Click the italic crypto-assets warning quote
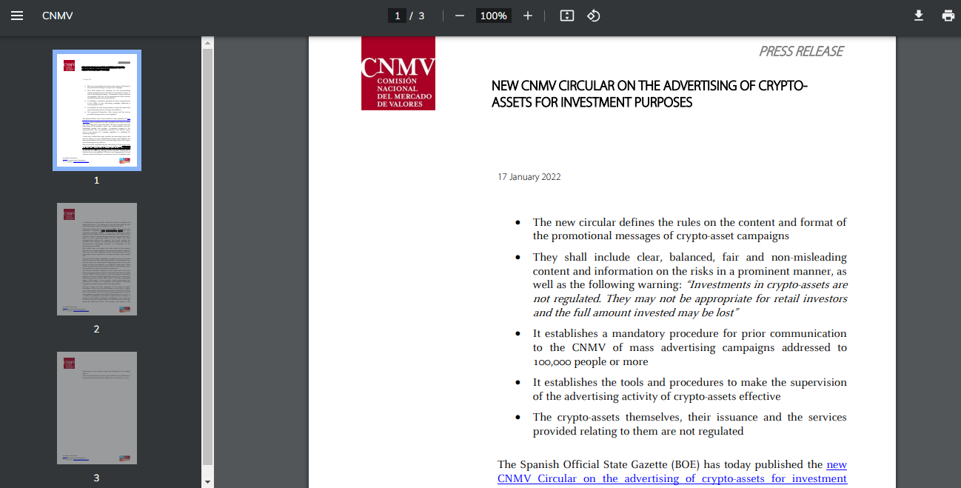The image size is (961, 488). click(x=690, y=299)
